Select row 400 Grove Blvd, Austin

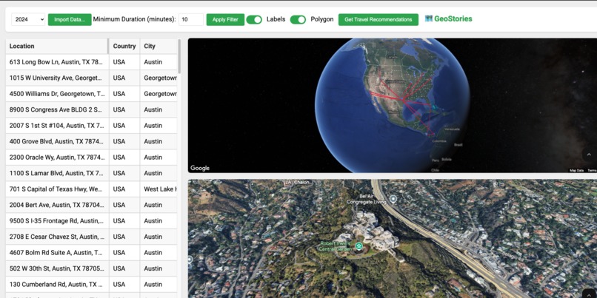click(x=91, y=141)
